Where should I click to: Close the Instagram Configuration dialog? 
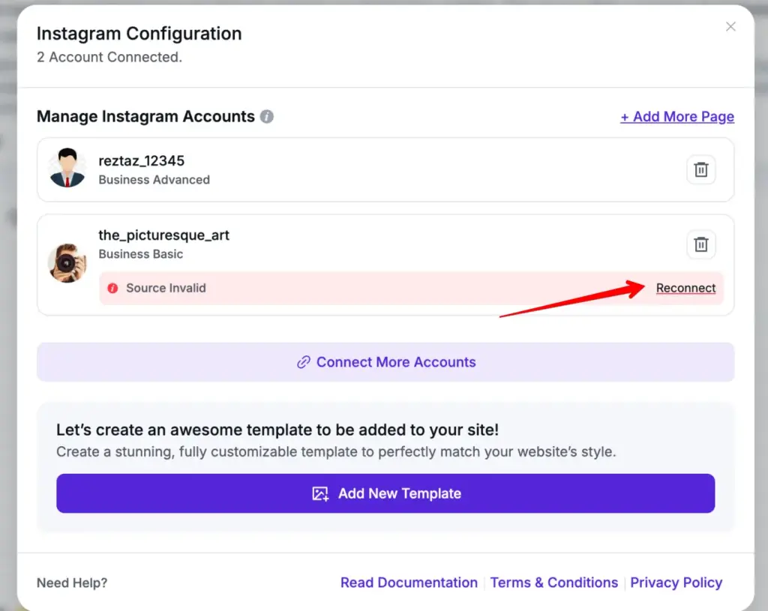click(x=730, y=26)
